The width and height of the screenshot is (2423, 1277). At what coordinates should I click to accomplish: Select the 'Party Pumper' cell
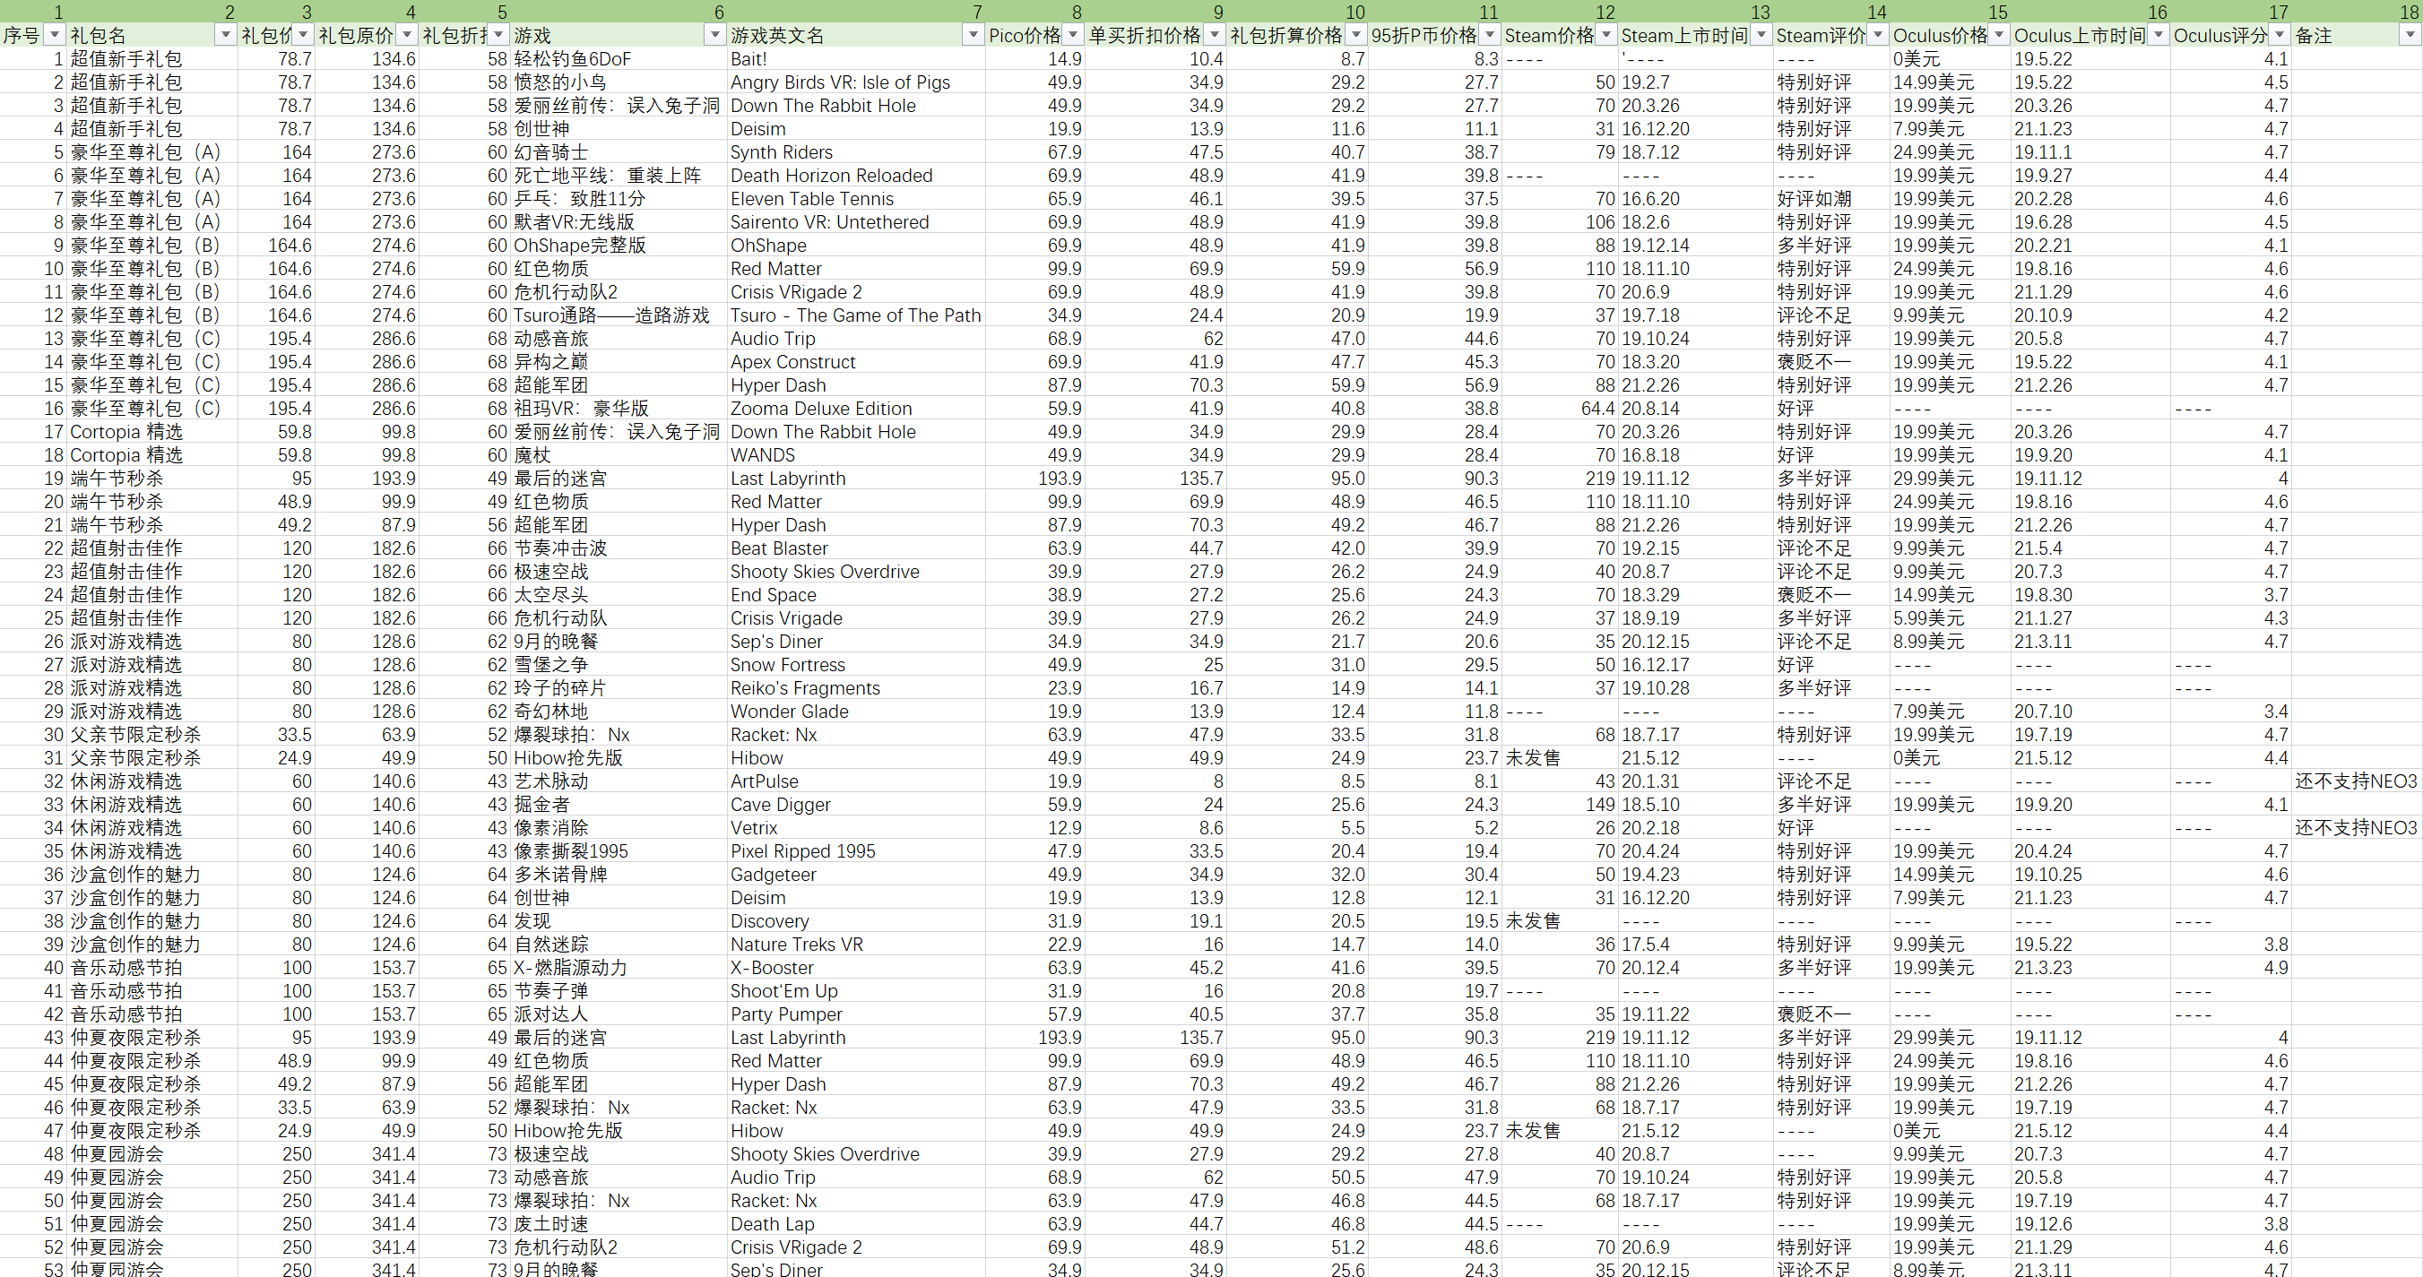point(856,1014)
